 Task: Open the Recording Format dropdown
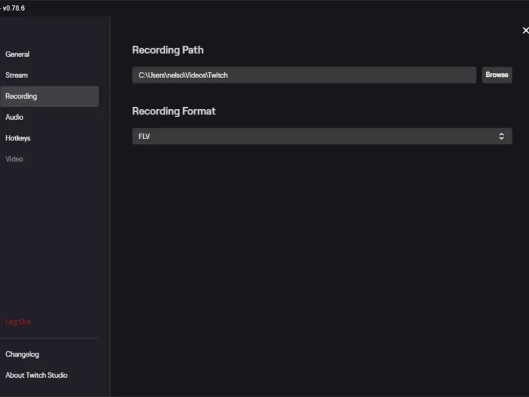(x=322, y=136)
